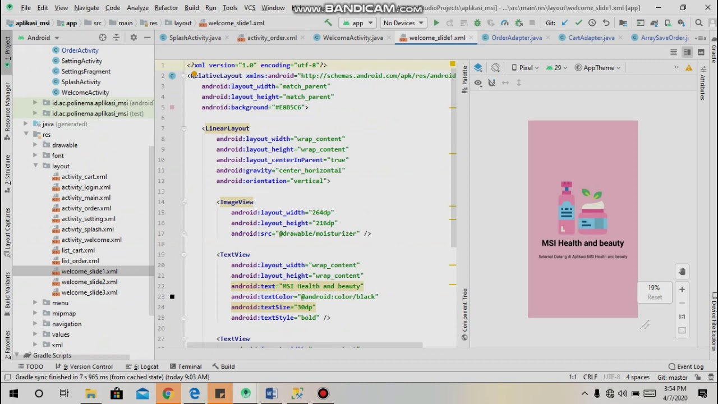718x404 pixels.
Task: Open the VCS menu
Action: tap(250, 8)
